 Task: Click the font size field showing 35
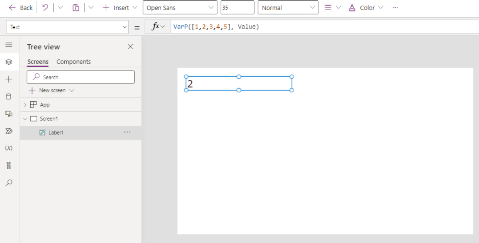237,7
